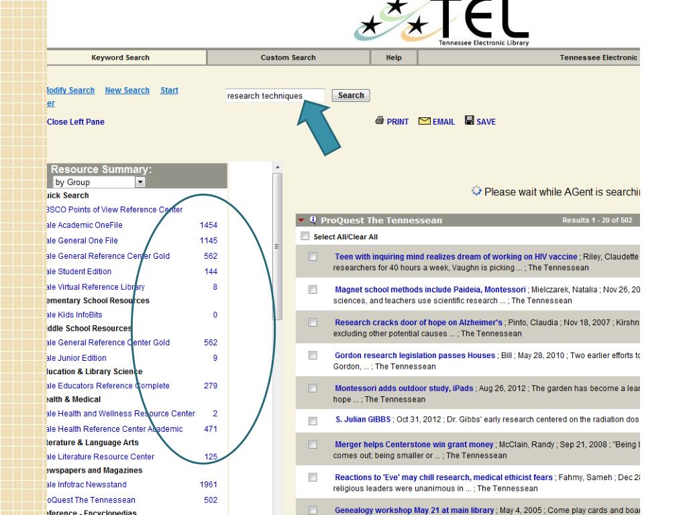Image resolution: width=687 pixels, height=515 pixels.
Task: Click the Start link
Action: (169, 91)
